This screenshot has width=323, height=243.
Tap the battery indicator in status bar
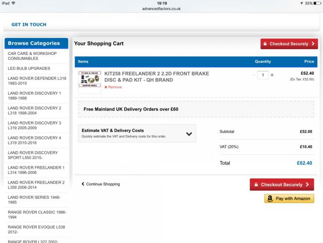[x=317, y=3]
